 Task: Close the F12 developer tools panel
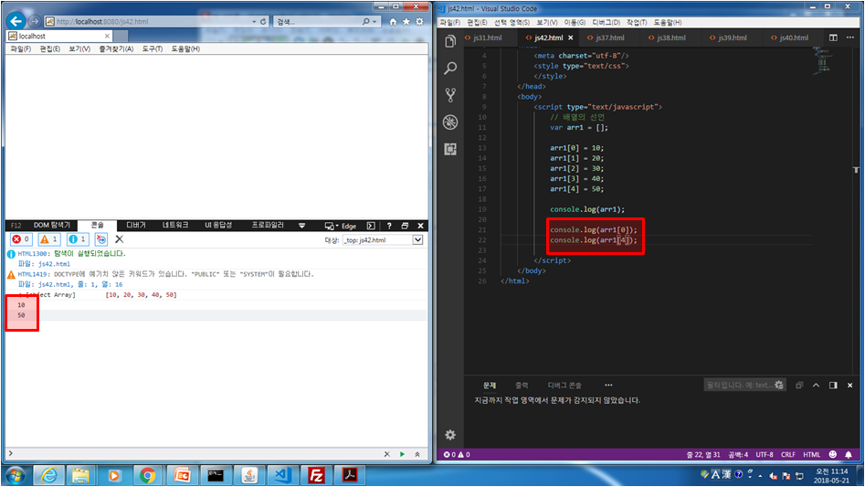pos(420,226)
